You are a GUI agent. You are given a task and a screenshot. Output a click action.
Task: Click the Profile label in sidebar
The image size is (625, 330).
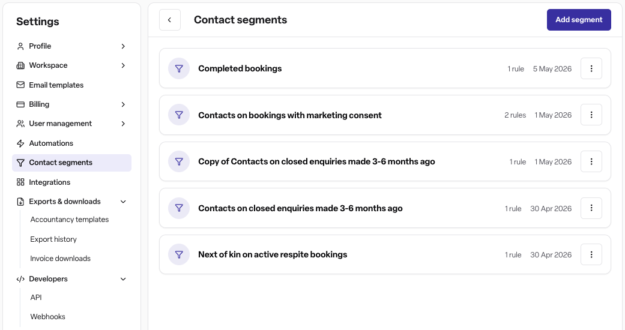point(40,46)
